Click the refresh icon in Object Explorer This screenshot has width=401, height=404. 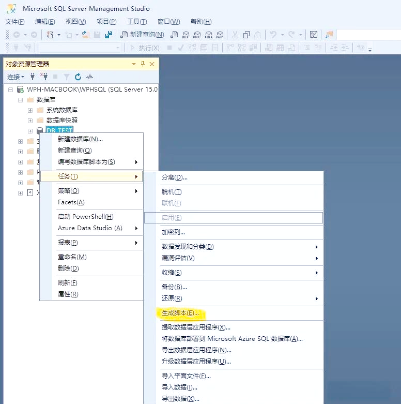pos(78,77)
